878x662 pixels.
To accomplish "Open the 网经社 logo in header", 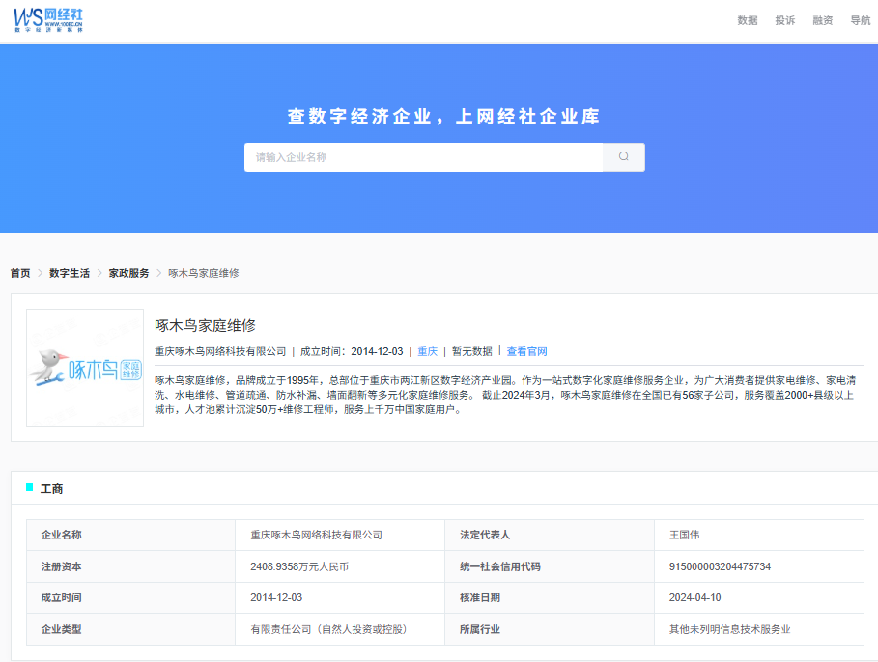I will click(x=48, y=20).
